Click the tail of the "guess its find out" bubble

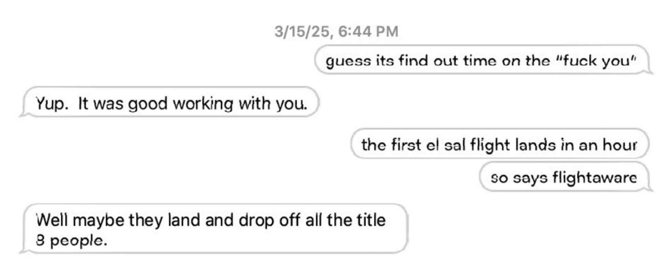point(647,69)
